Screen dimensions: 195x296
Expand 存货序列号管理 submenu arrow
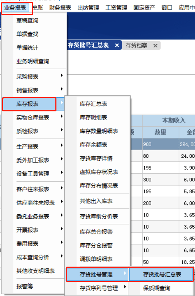tap(125, 287)
